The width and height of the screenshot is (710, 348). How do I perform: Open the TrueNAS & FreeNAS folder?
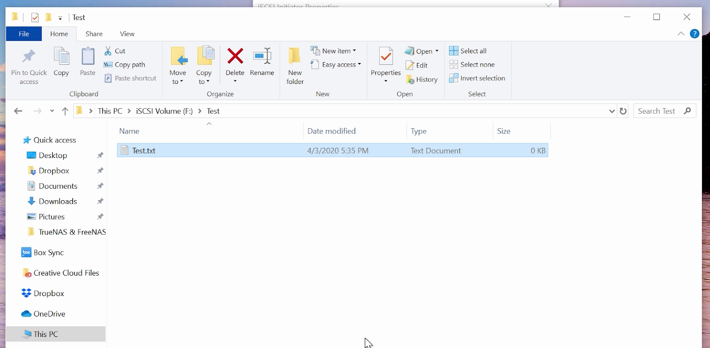tap(66, 232)
